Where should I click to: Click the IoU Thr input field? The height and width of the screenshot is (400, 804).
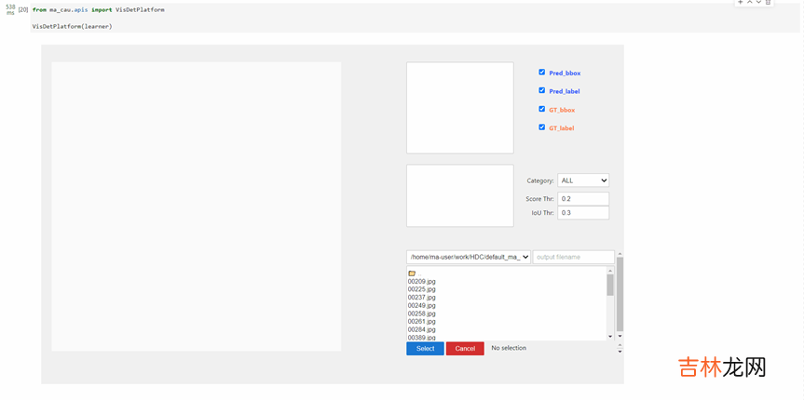click(x=583, y=213)
